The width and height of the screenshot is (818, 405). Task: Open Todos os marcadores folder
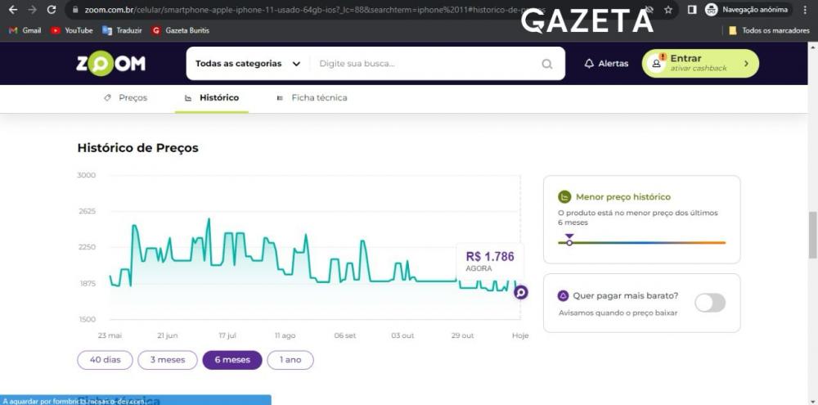pos(770,30)
